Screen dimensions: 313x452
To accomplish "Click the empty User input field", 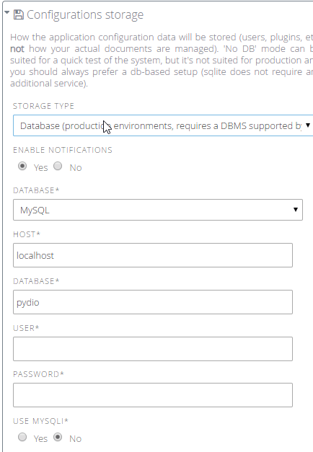I will [153, 349].
